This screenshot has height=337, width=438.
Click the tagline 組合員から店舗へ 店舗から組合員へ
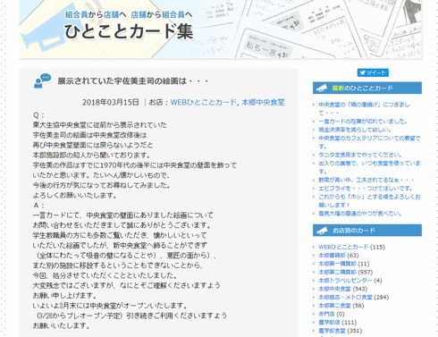coord(129,14)
